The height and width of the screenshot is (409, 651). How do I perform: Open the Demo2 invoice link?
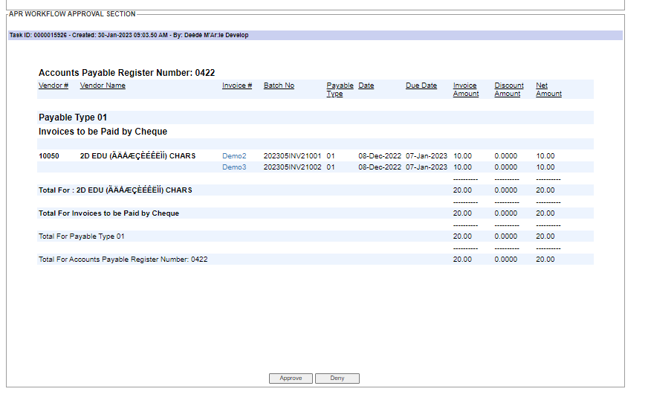[x=234, y=156]
